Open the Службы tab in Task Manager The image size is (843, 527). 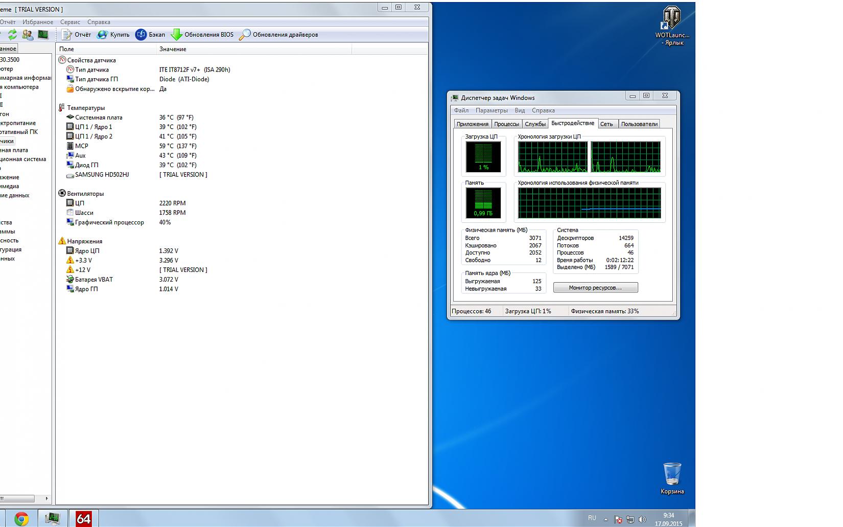(535, 124)
